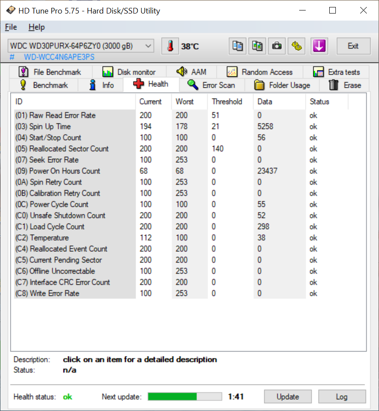Open the drive selection dropdown

click(x=81, y=46)
